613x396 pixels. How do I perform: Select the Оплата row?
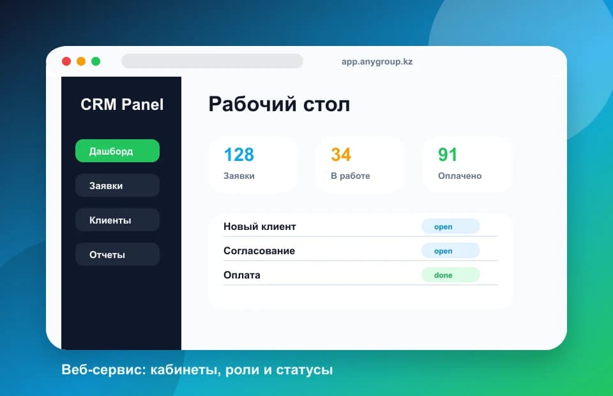pos(360,275)
